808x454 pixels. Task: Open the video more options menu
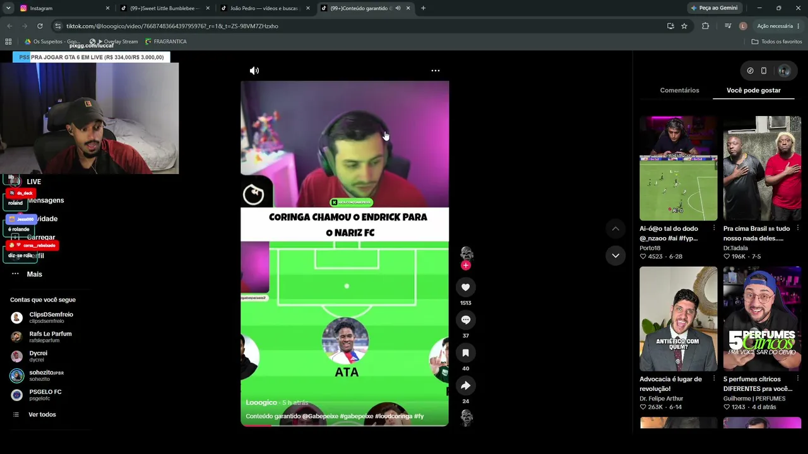tap(436, 71)
